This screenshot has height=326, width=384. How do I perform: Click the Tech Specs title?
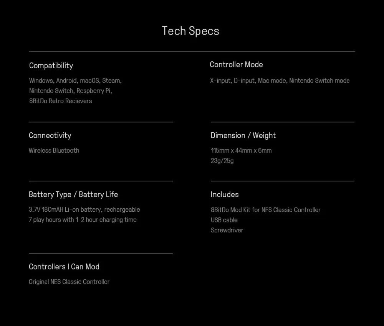coord(190,31)
